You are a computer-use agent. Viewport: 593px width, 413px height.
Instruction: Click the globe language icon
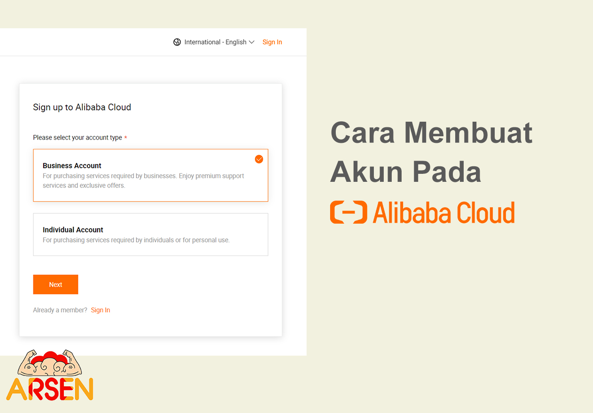[x=177, y=42]
